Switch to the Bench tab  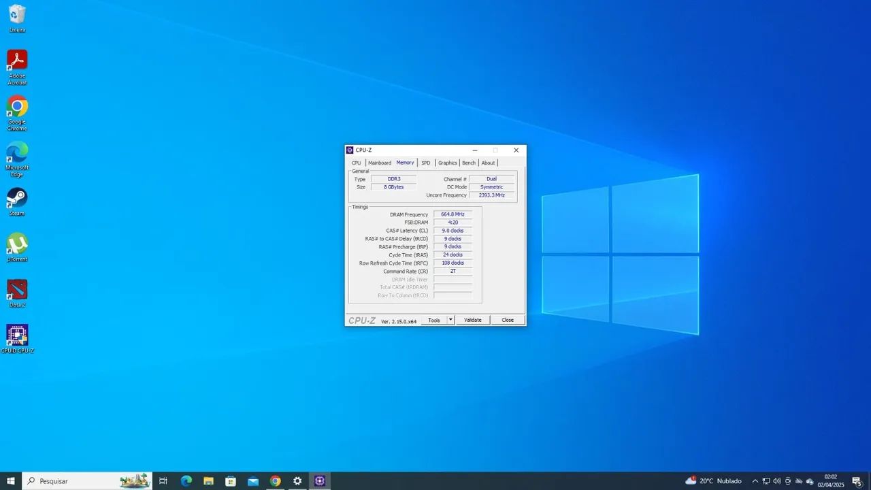coord(469,163)
